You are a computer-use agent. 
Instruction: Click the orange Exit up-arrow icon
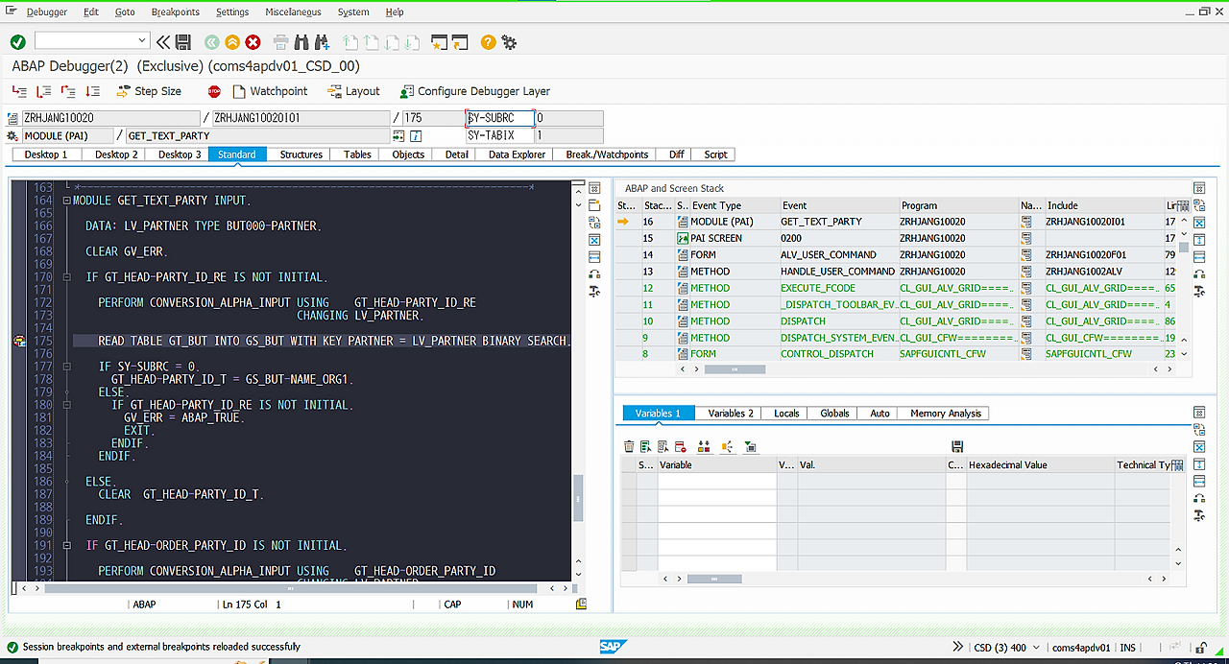(x=232, y=42)
